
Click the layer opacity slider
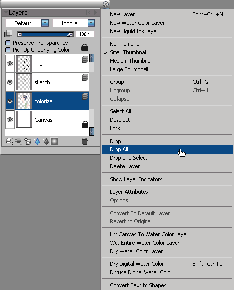(x=45, y=34)
